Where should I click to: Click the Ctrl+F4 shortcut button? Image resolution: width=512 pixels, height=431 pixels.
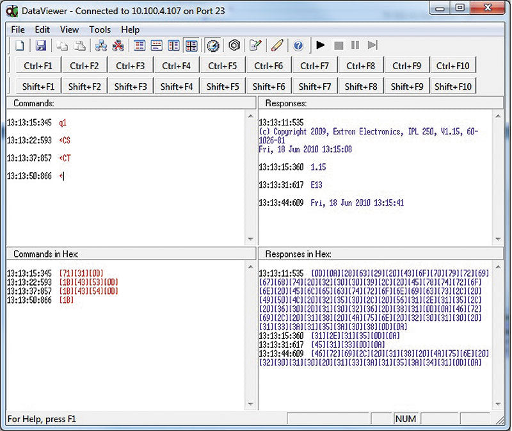click(x=177, y=66)
